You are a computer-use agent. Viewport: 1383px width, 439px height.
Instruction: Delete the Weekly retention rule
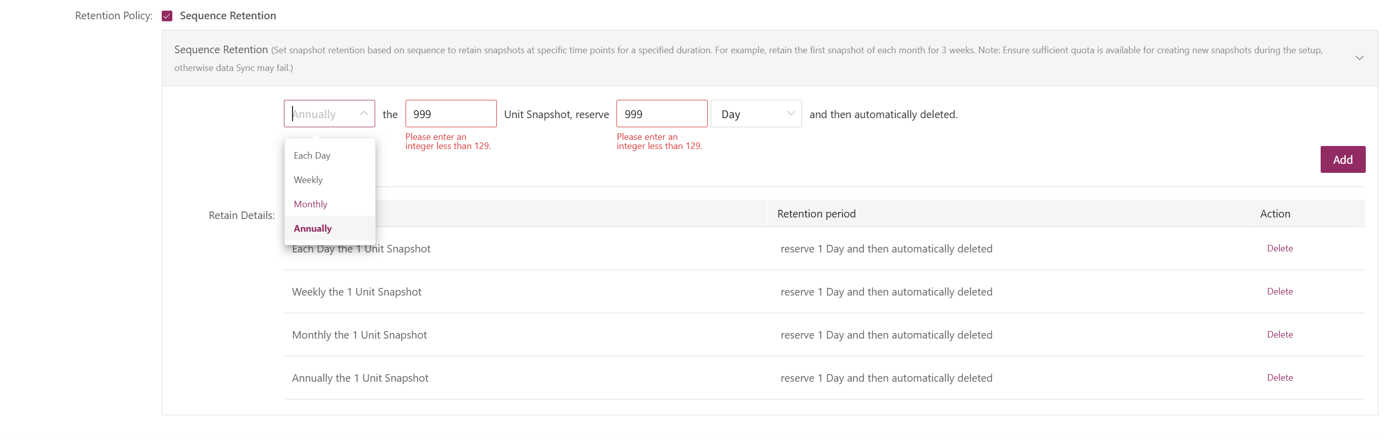click(1280, 291)
